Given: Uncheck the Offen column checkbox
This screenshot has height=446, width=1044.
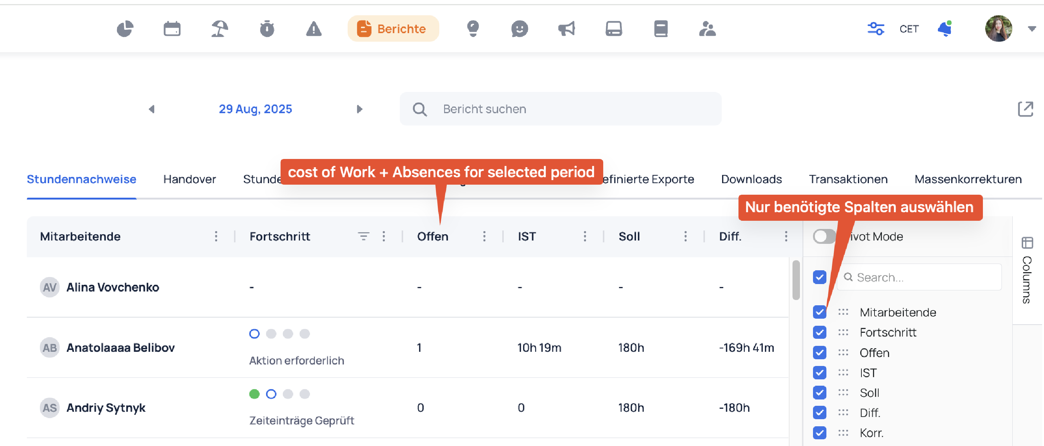Looking at the screenshot, I should 819,353.
